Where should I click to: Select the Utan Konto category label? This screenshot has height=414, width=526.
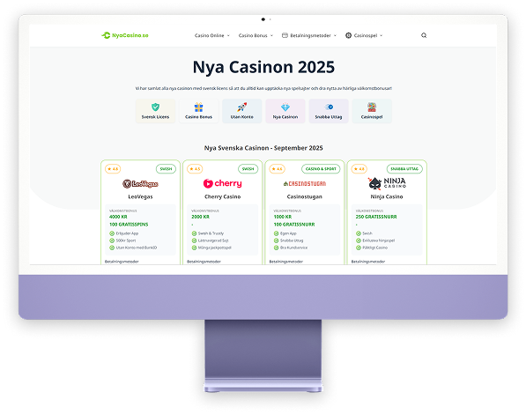[x=242, y=117]
